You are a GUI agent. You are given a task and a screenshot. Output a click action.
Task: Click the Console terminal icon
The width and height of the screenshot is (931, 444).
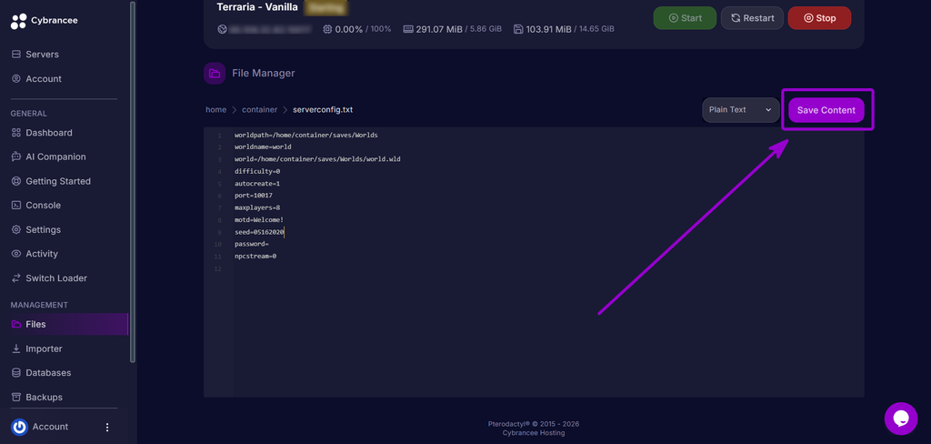pyautogui.click(x=16, y=205)
